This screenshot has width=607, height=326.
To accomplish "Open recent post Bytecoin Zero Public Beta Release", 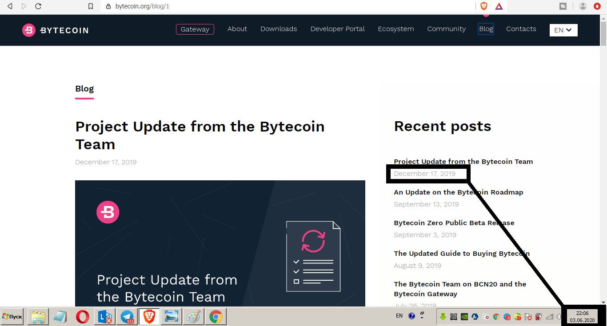I will (454, 223).
